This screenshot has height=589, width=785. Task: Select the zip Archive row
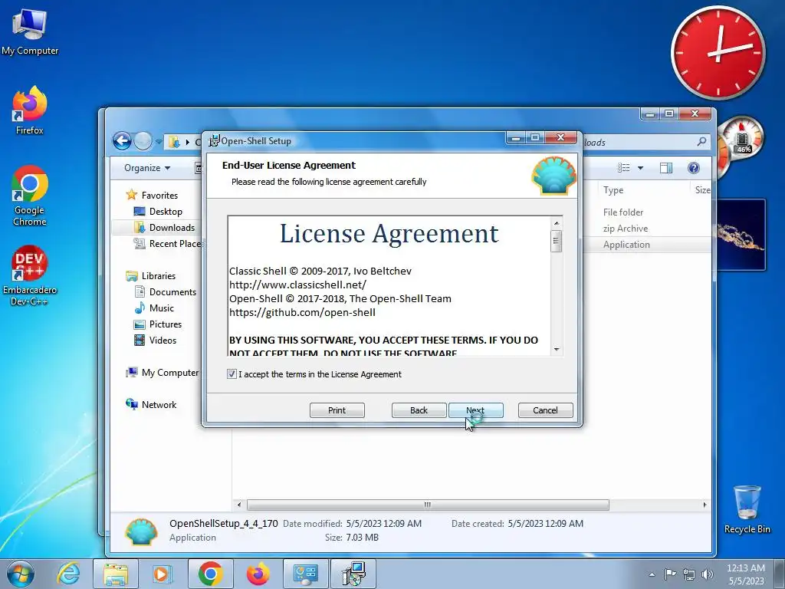626,229
